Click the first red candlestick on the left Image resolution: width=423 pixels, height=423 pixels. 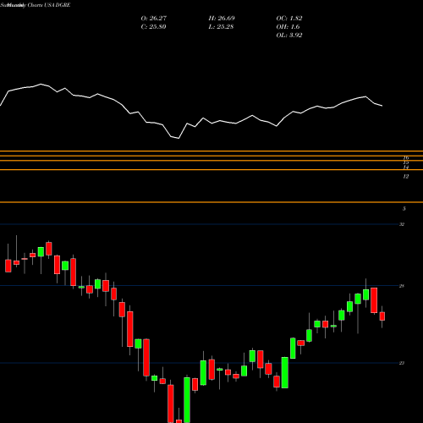coord(8,266)
